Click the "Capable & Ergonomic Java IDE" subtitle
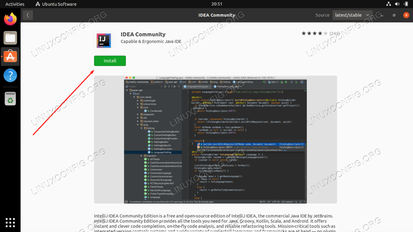Image resolution: width=413 pixels, height=232 pixels. tap(151, 42)
